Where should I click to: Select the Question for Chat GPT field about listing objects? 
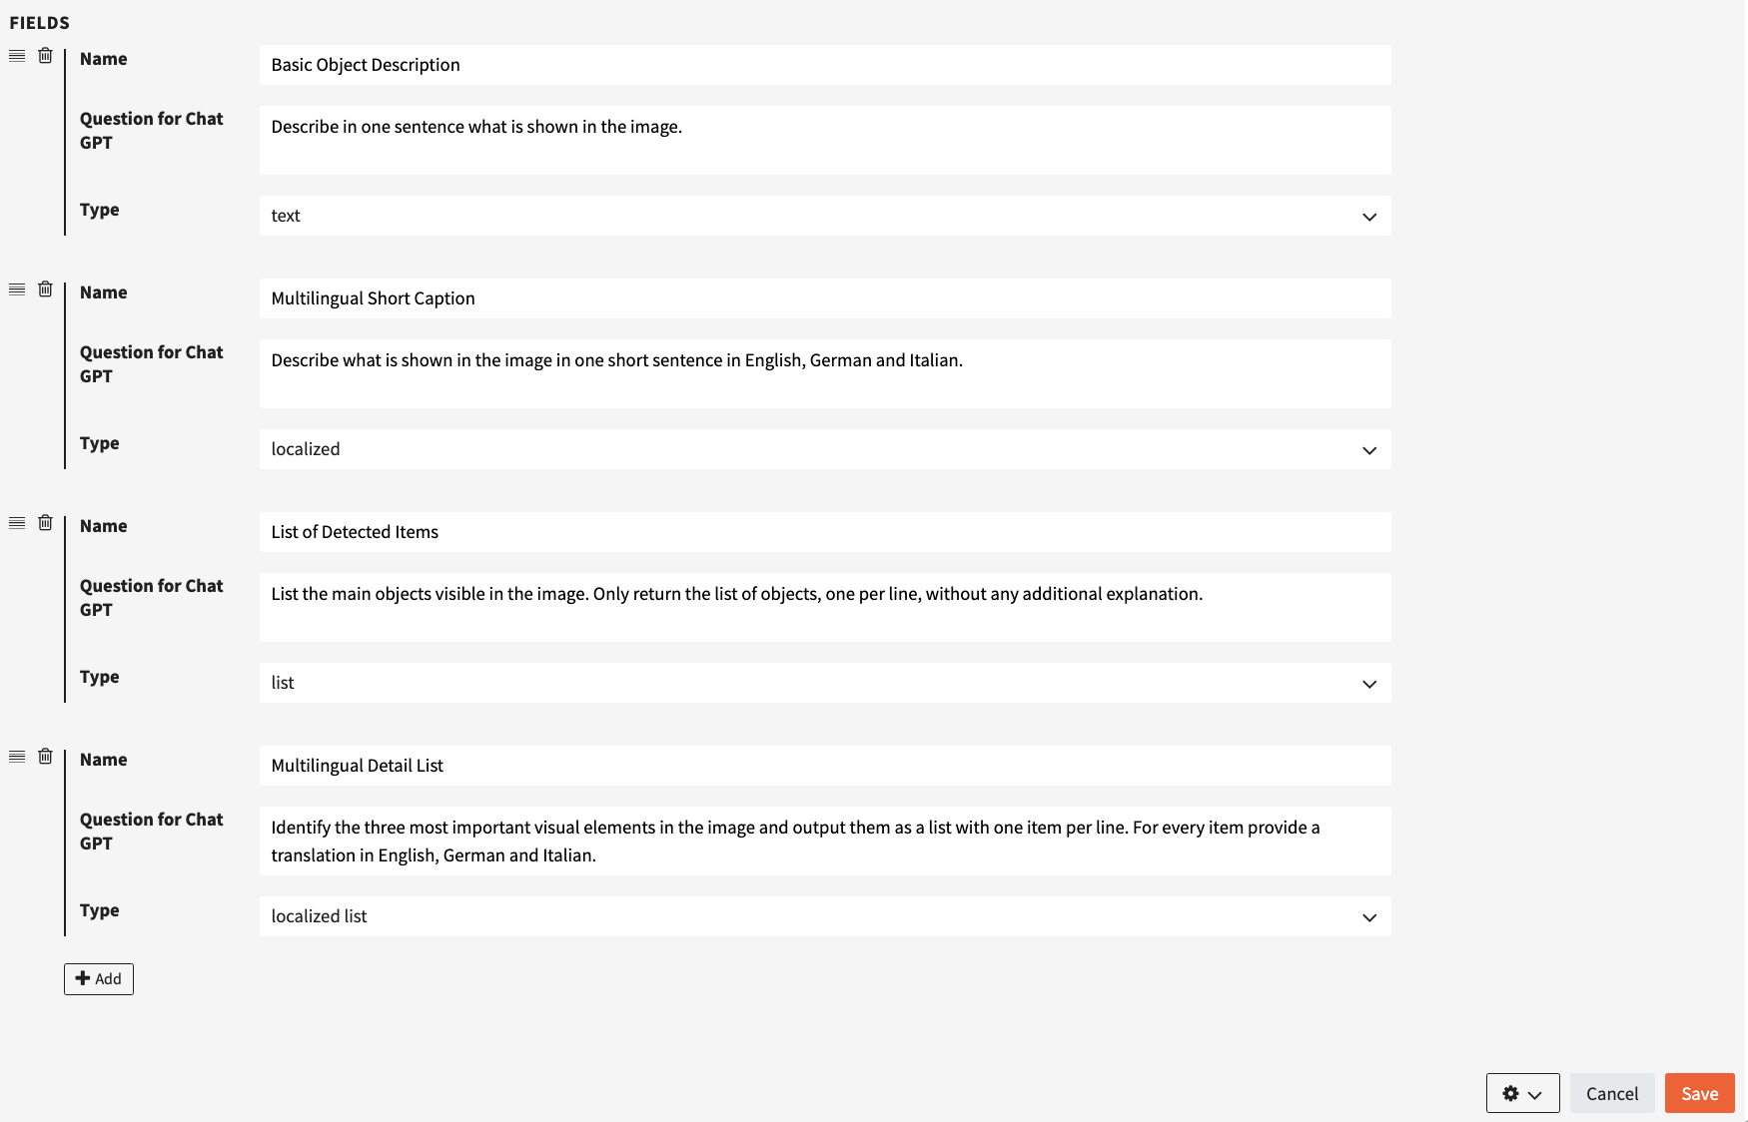coord(825,607)
